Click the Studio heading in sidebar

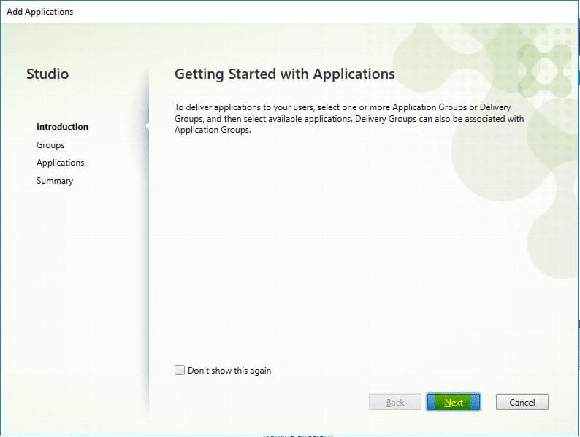click(47, 74)
